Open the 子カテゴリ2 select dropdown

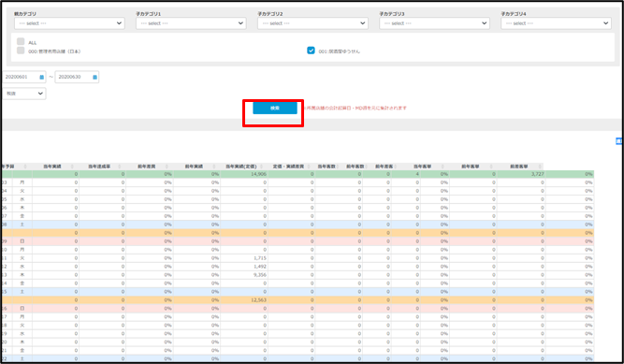point(312,23)
